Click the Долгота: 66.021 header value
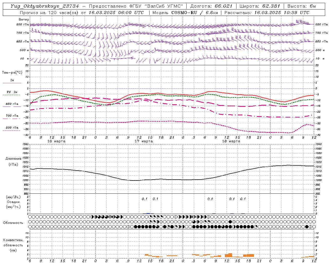 click(x=211, y=6)
